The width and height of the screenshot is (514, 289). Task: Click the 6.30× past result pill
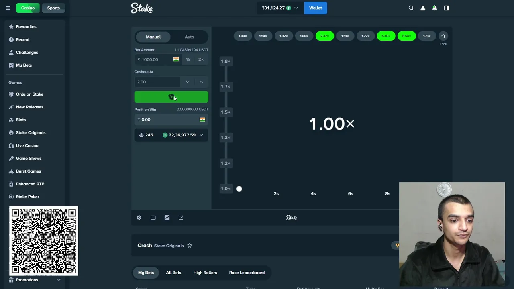[x=386, y=36]
